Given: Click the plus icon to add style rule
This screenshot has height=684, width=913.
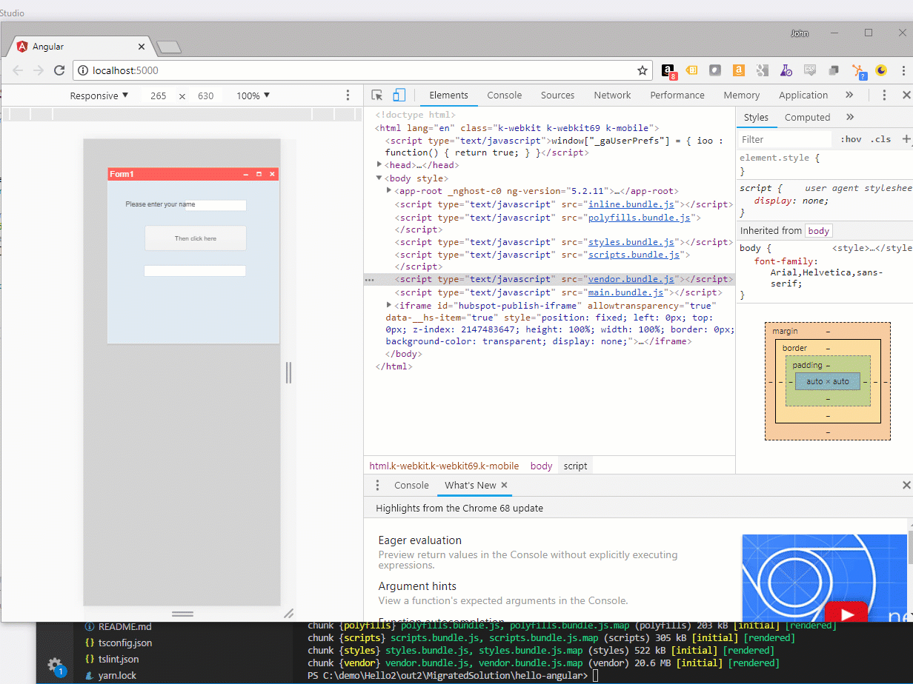Looking at the screenshot, I should (906, 139).
